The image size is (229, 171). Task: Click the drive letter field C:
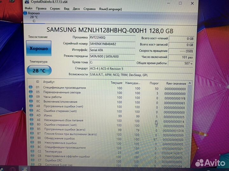point(112,62)
